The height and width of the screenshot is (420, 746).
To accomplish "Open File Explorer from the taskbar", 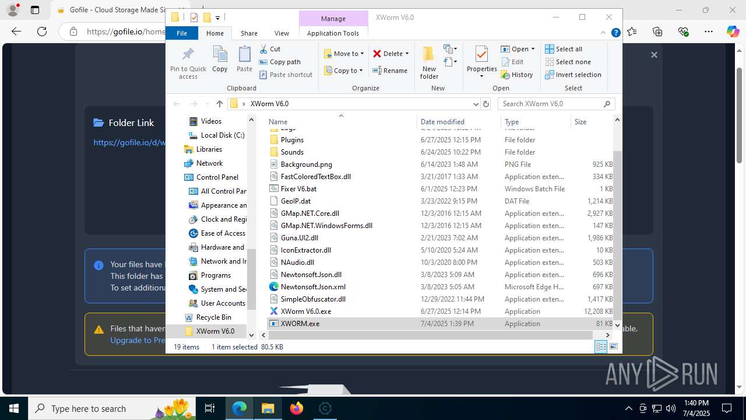I will click(x=268, y=408).
